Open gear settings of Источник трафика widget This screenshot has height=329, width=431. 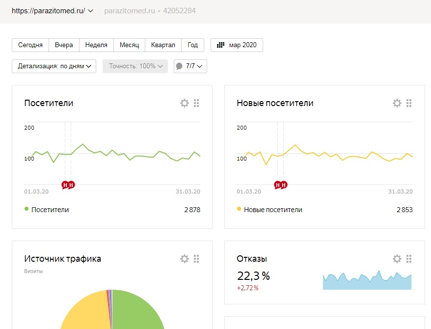click(185, 259)
